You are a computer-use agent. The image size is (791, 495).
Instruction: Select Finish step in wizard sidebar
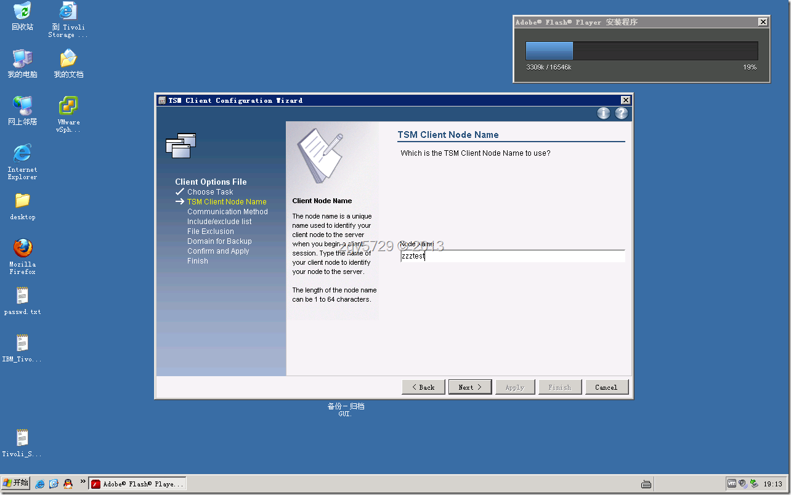click(x=198, y=261)
